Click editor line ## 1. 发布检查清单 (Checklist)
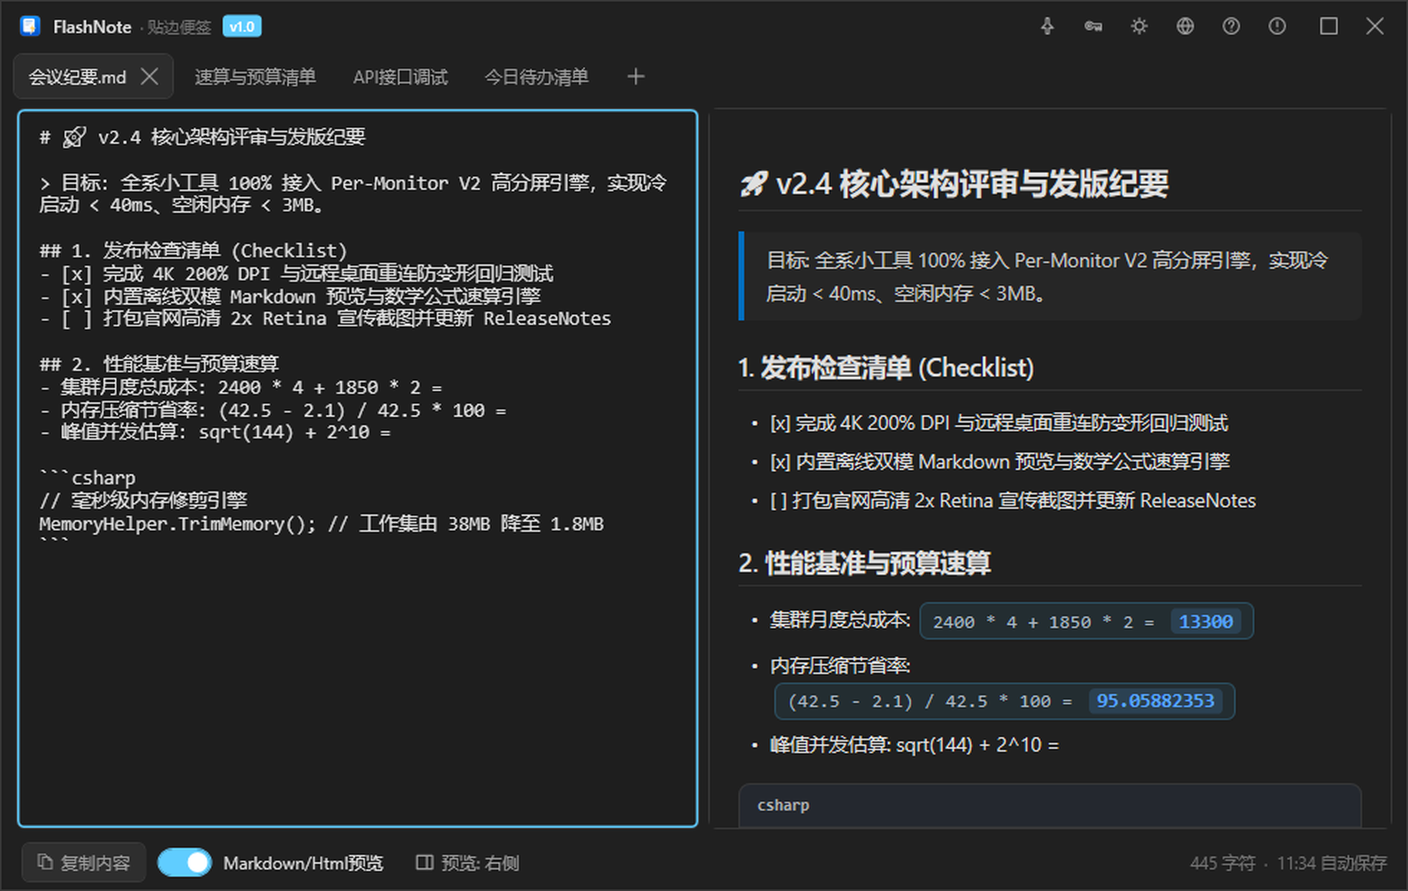1408x891 pixels. [193, 251]
